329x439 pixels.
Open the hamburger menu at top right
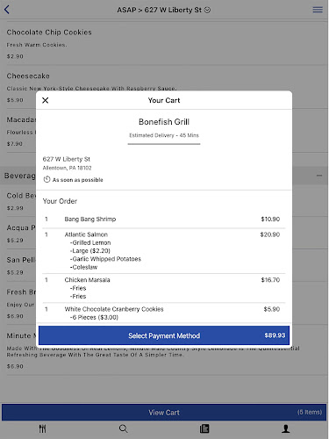pos(318,10)
